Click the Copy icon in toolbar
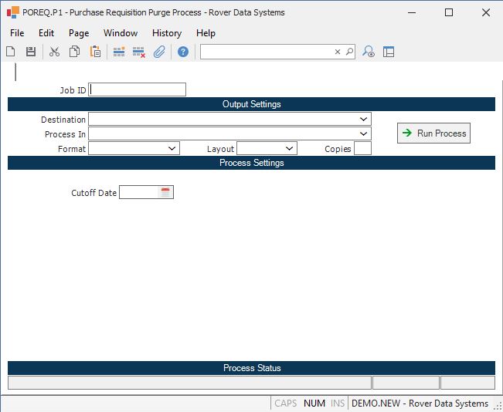503x412 pixels. pos(75,52)
